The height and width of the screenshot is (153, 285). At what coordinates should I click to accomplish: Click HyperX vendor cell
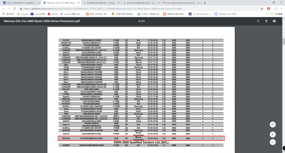click(66, 97)
